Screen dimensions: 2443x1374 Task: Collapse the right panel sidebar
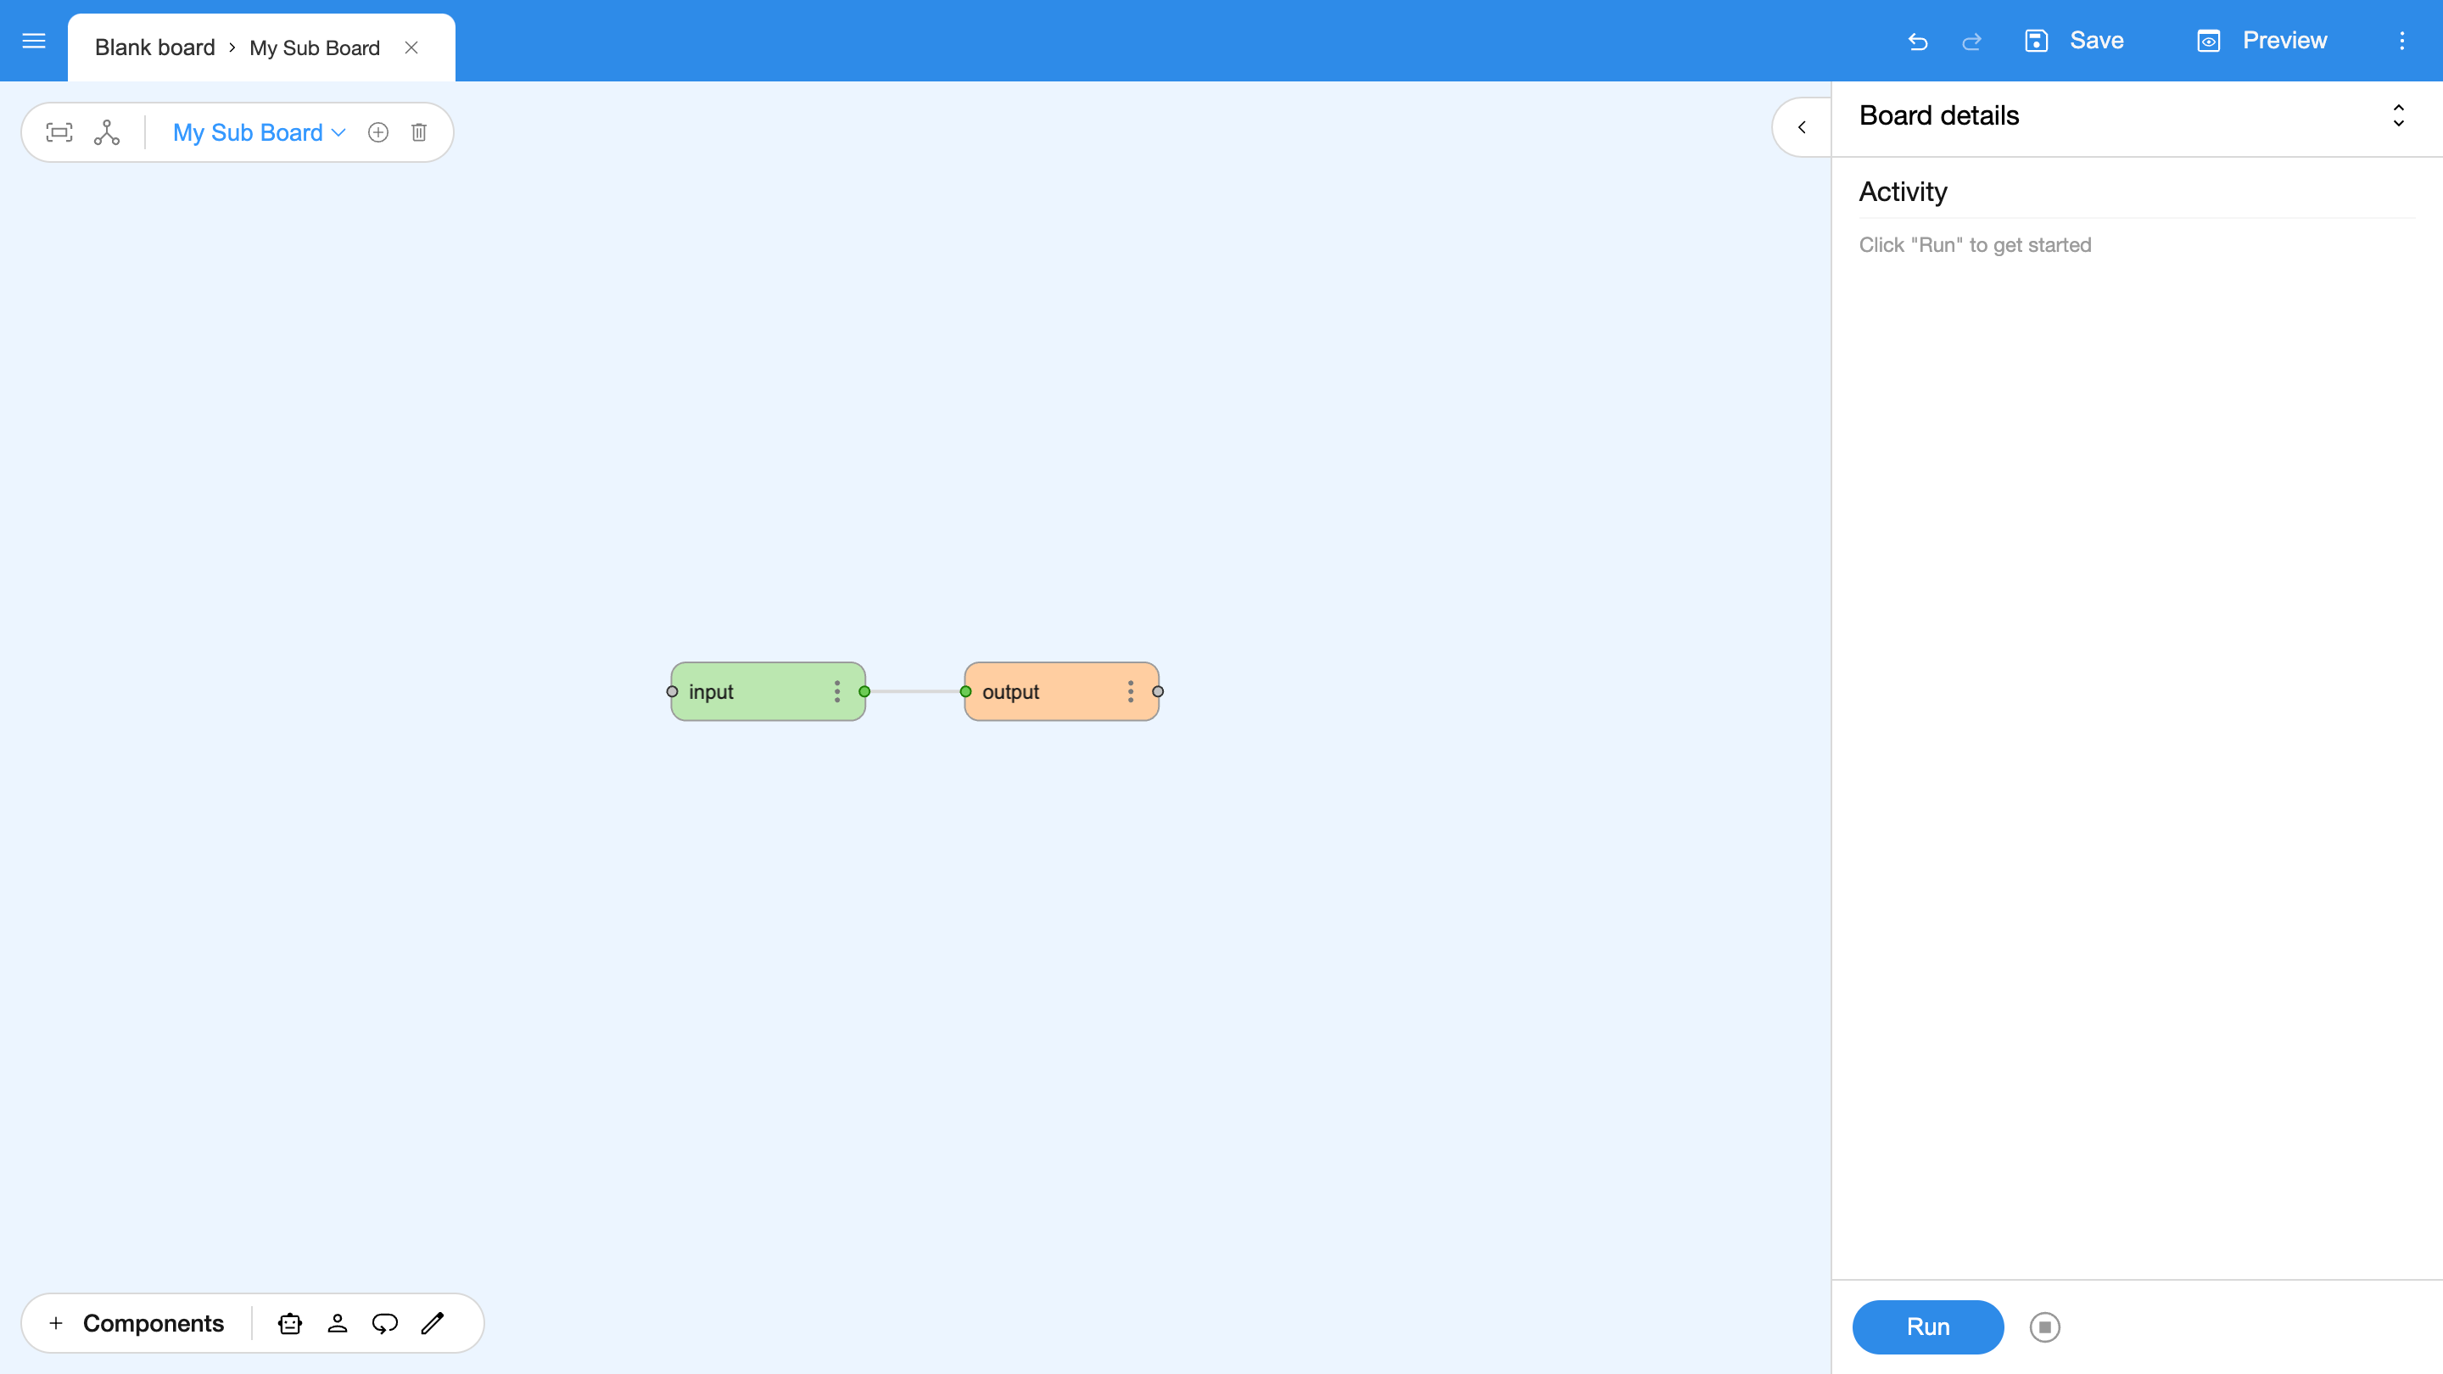pyautogui.click(x=1802, y=127)
